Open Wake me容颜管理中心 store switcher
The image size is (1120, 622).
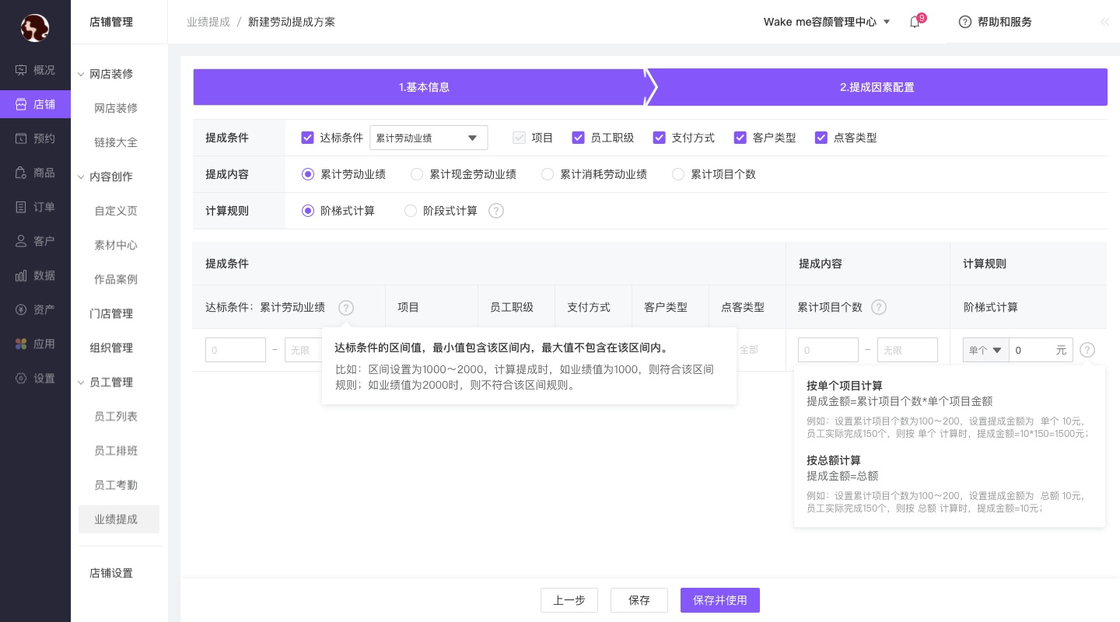click(827, 22)
